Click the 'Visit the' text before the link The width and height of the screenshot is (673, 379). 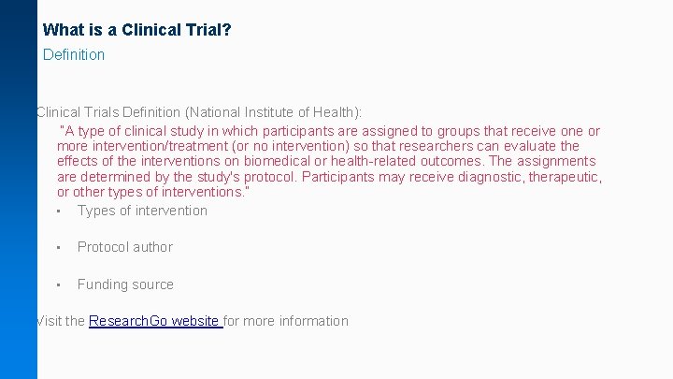click(61, 321)
